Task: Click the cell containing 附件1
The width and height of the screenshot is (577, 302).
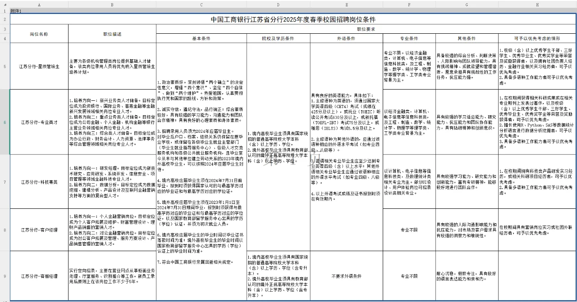Action: [39, 10]
